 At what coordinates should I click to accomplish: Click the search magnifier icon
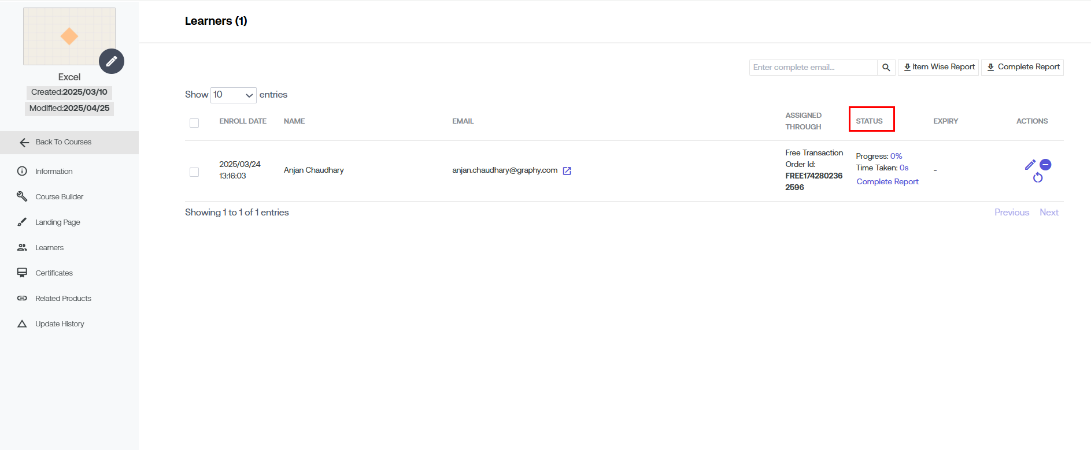(886, 68)
